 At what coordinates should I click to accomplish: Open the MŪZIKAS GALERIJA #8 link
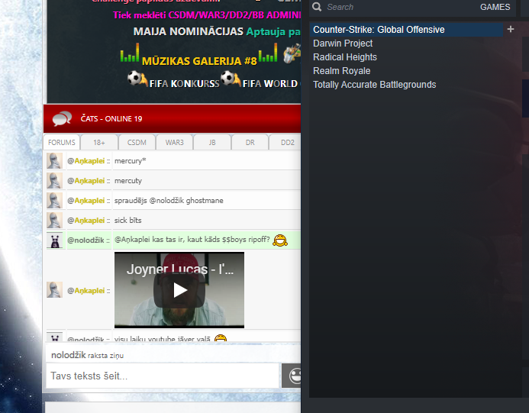pyautogui.click(x=199, y=61)
